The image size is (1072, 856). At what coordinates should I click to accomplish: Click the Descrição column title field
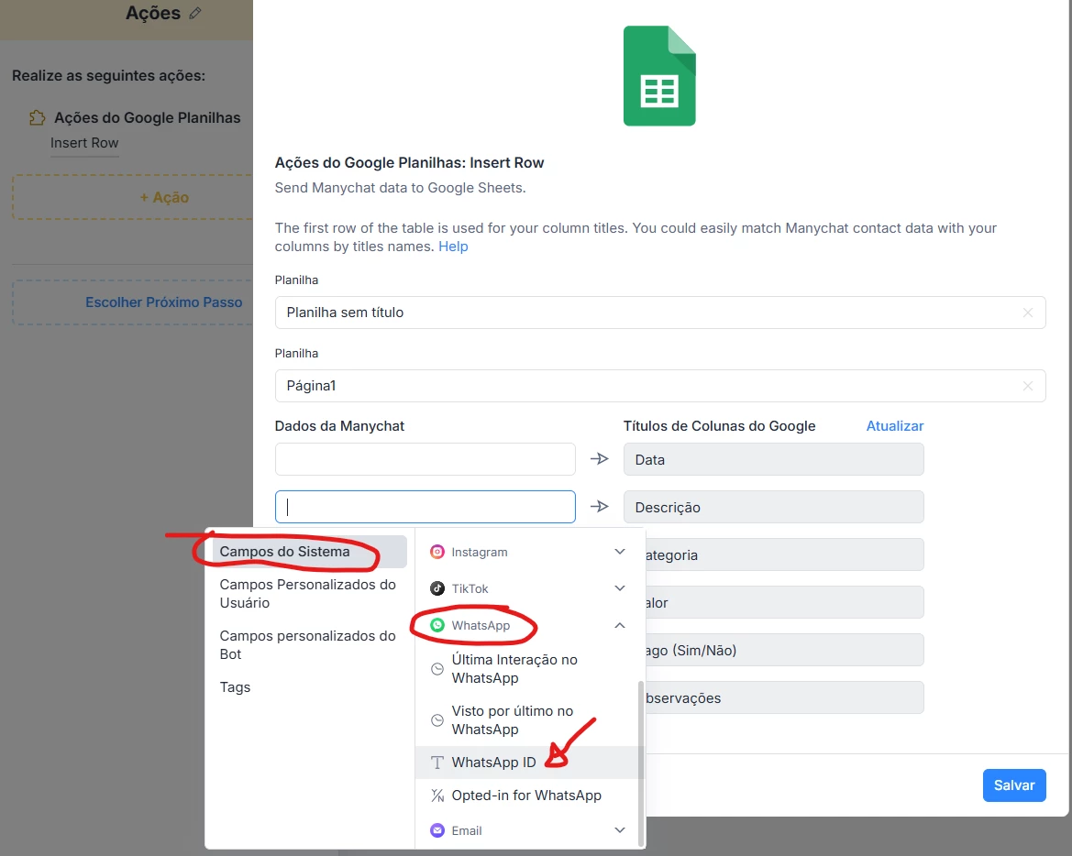[x=773, y=507]
